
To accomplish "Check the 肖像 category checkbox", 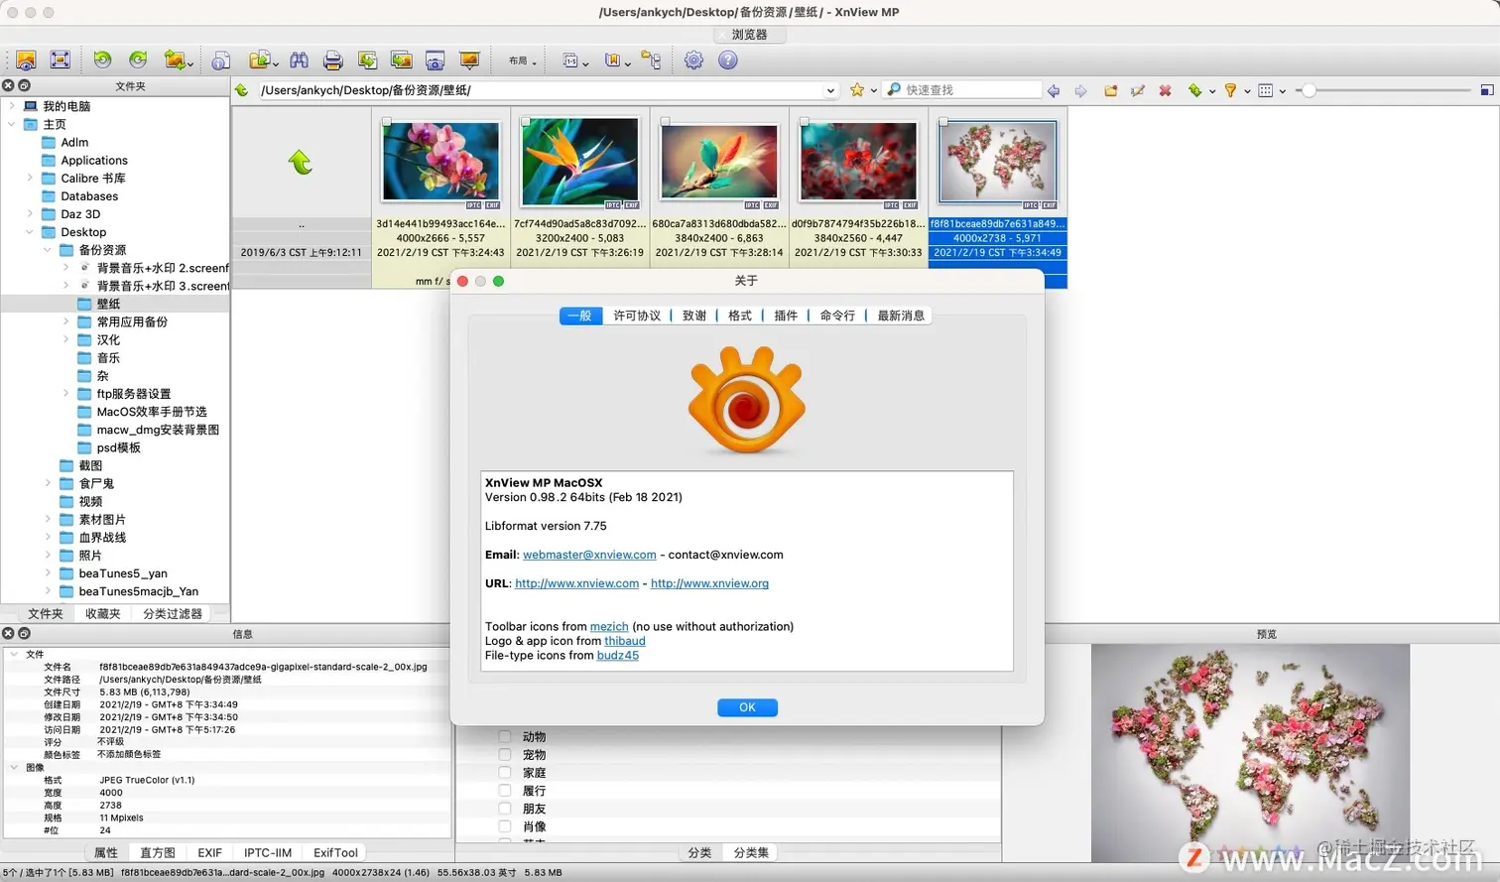I will (505, 826).
